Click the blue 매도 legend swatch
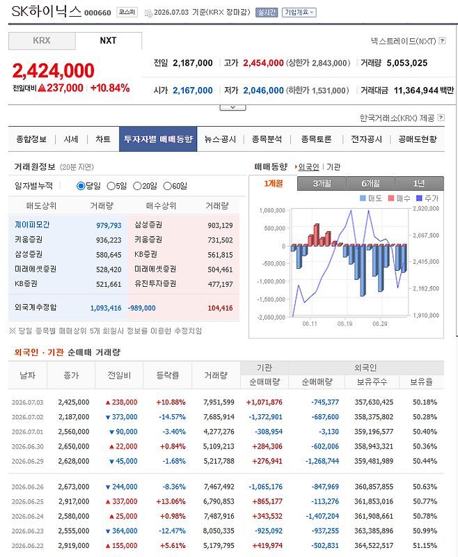The image size is (458, 557). (363, 198)
